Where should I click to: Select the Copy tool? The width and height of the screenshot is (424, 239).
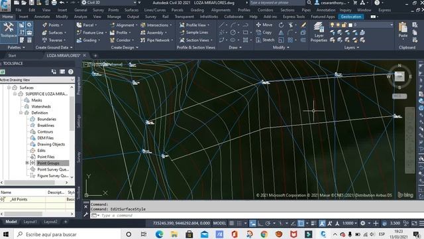(x=264, y=33)
